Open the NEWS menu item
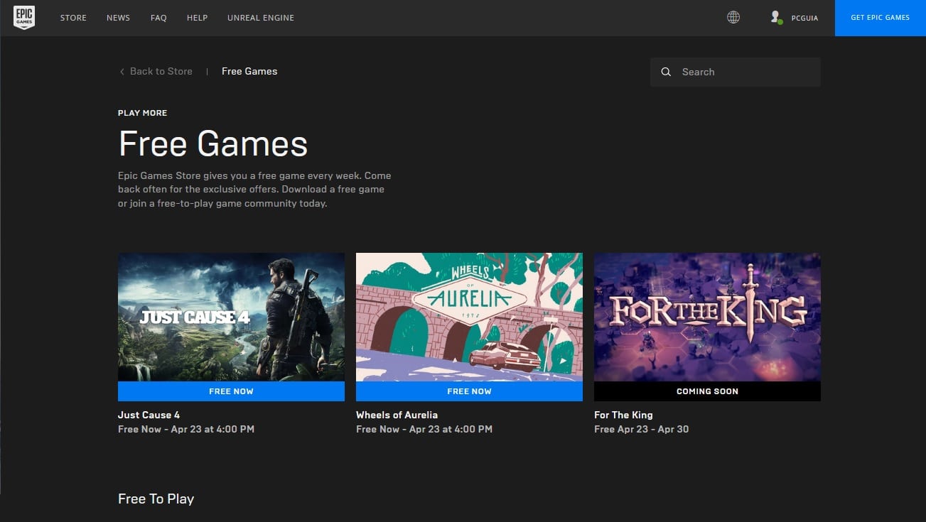 [x=118, y=18]
